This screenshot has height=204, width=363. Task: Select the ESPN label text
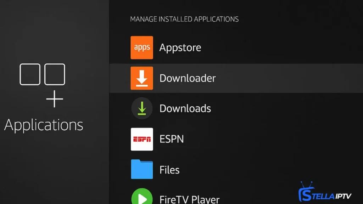click(x=172, y=139)
